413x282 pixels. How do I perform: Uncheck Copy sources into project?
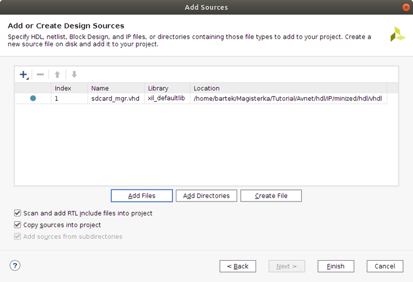(17, 225)
